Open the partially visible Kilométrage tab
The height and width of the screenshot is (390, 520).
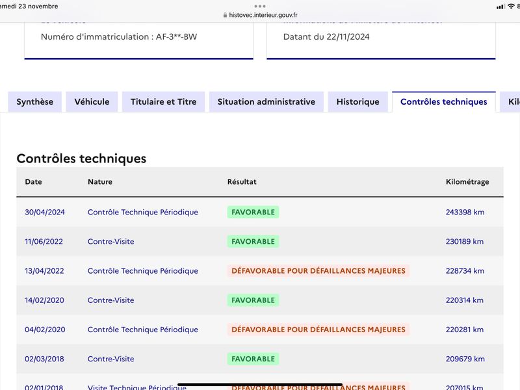(511, 102)
